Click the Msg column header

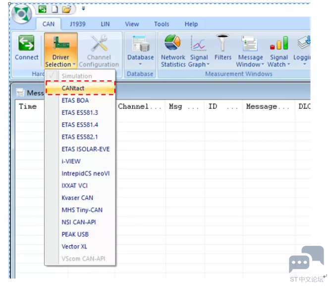point(184,106)
